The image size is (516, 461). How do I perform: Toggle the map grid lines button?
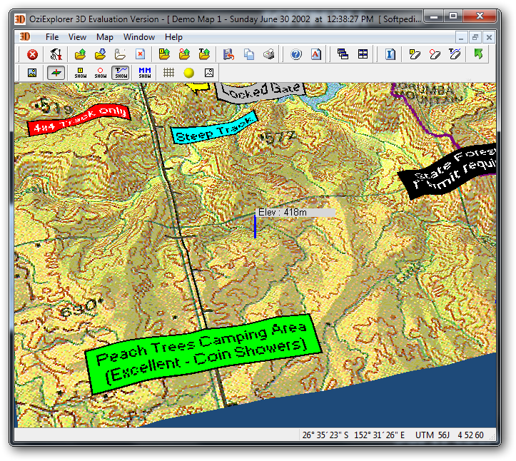169,73
